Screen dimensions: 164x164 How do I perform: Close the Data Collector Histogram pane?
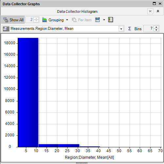pyautogui.click(x=150, y=11)
